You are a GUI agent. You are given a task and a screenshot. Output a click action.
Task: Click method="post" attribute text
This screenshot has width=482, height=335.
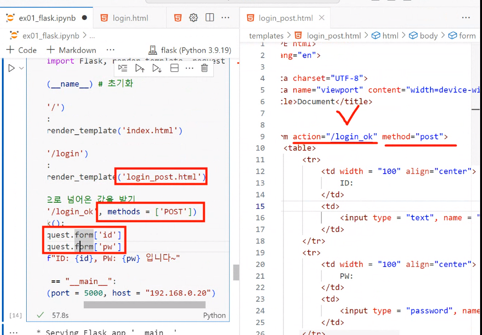412,137
